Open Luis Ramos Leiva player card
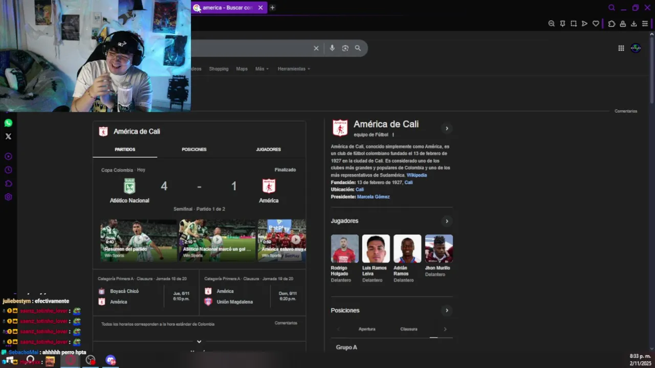Viewport: 655px width, 368px height. [376, 259]
